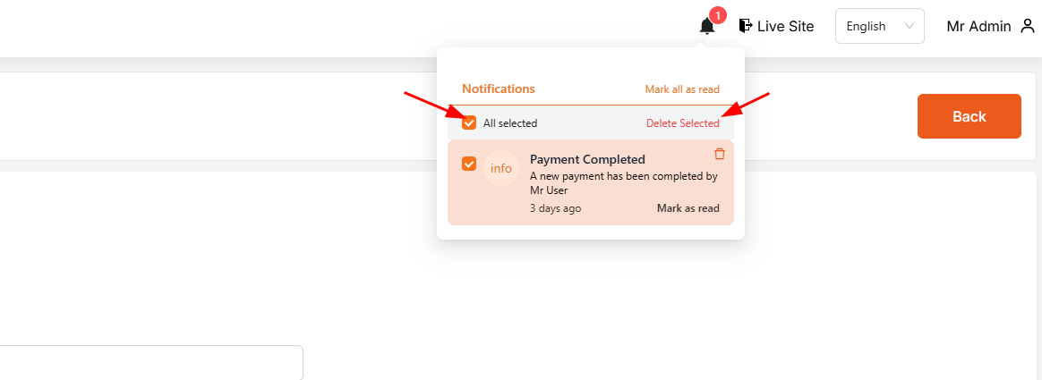This screenshot has height=380, width=1042.
Task: Open the English language dropdown
Action: coord(866,26)
